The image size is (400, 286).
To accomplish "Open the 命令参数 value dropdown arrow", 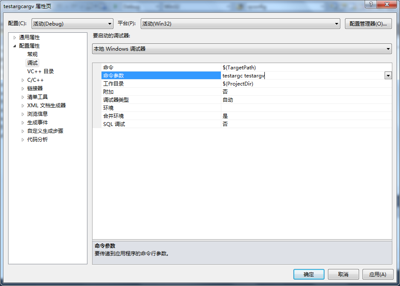I will 388,76.
